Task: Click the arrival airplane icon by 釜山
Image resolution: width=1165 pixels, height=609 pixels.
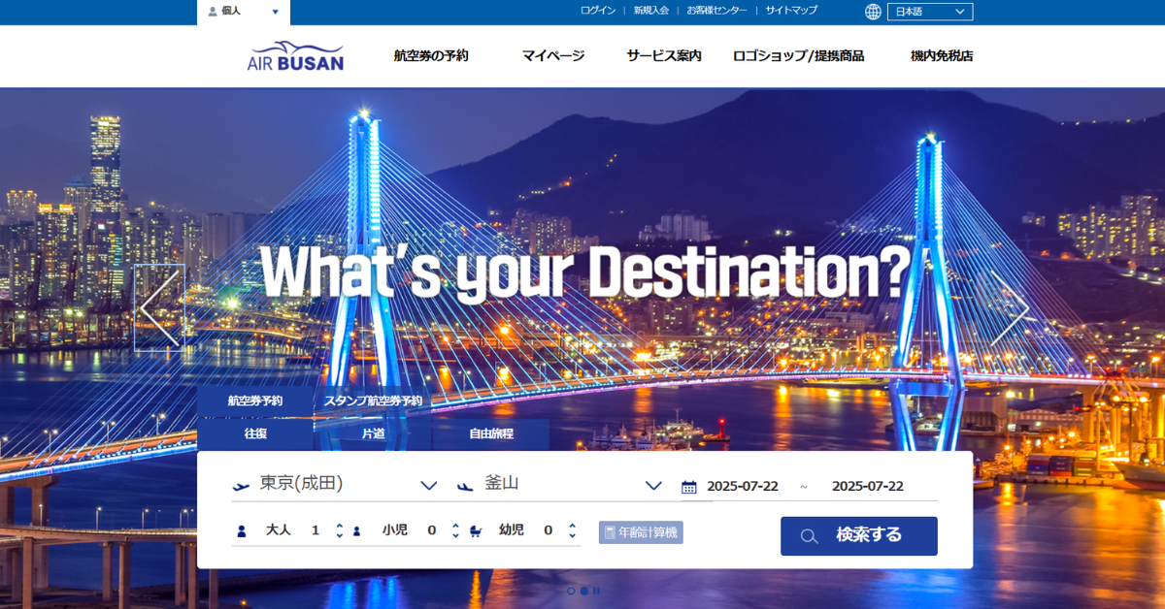Action: point(466,486)
